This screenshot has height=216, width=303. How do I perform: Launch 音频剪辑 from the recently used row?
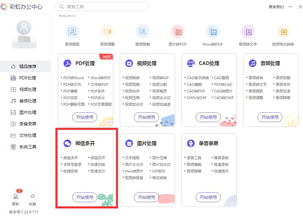(x=142, y=31)
